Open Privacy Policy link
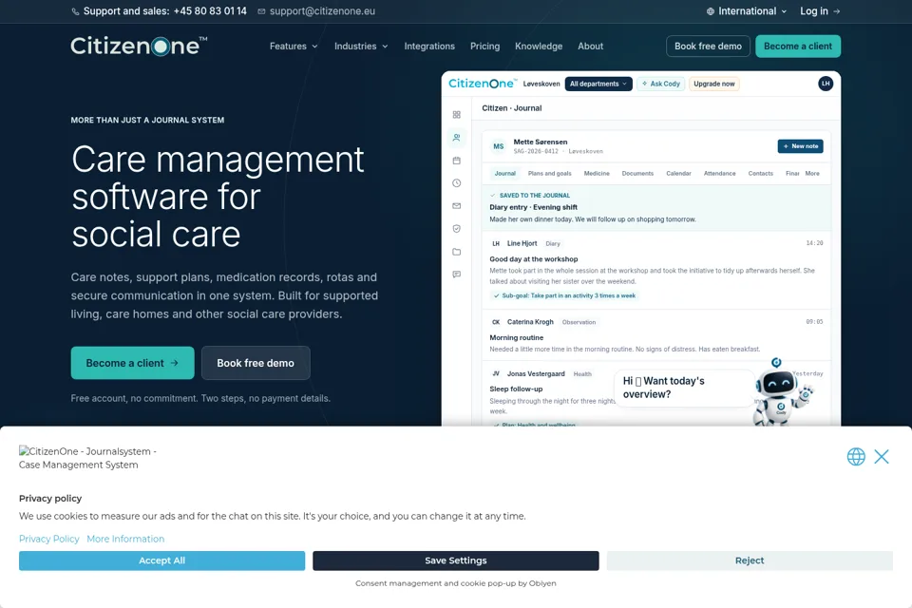912x608 pixels. click(48, 539)
